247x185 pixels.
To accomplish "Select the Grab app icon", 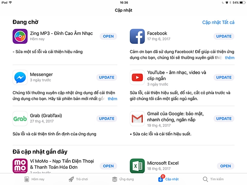I will click(20, 119).
